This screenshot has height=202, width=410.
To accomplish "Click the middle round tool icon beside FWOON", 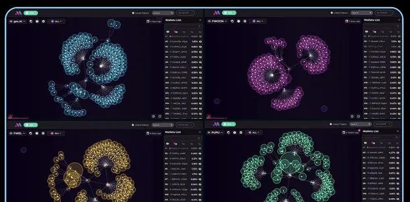I will pyautogui.click(x=238, y=21).
